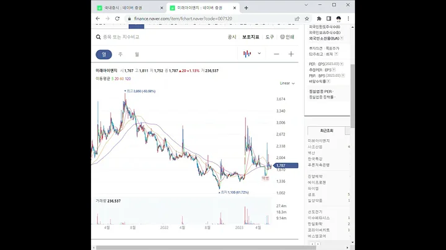Screen dimensions: 446x250
Task: Click the padlock site info icon
Action: 129,19
